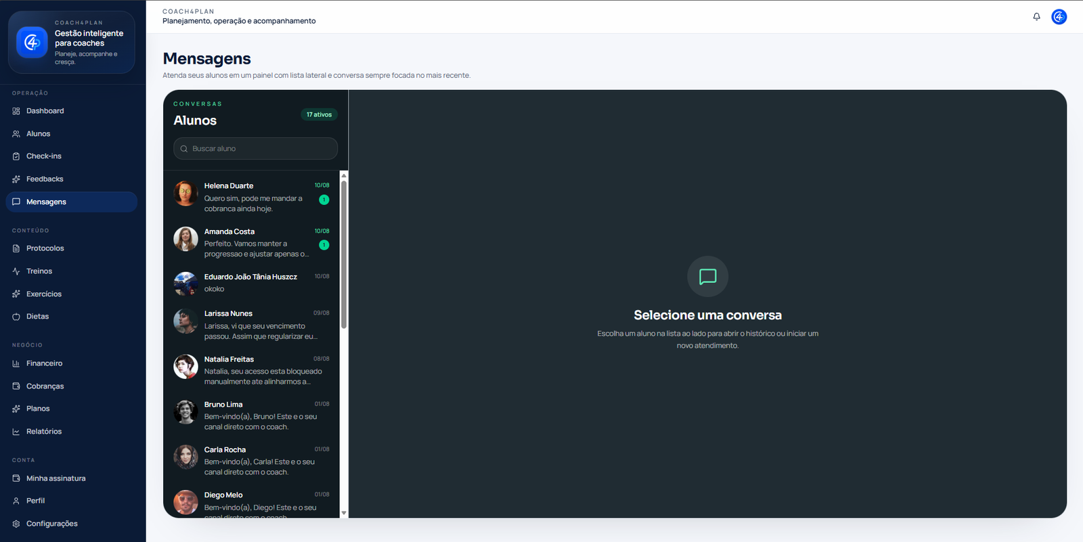Click the Configurações gear icon
The height and width of the screenshot is (542, 1083).
(16, 524)
